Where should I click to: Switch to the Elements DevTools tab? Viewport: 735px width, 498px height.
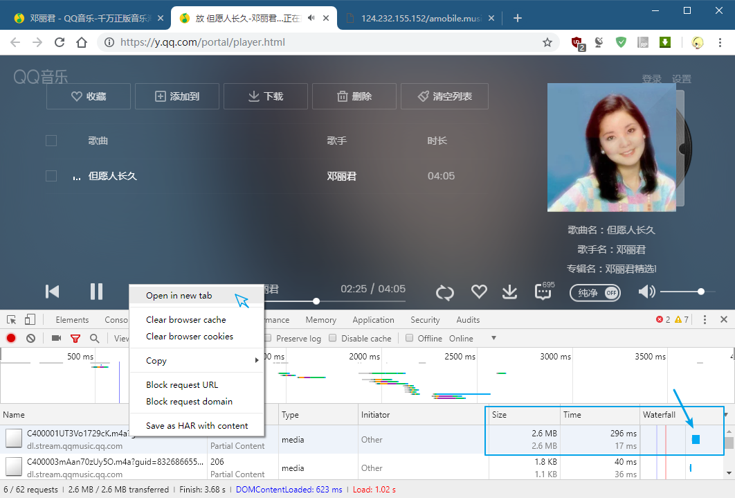[72, 320]
